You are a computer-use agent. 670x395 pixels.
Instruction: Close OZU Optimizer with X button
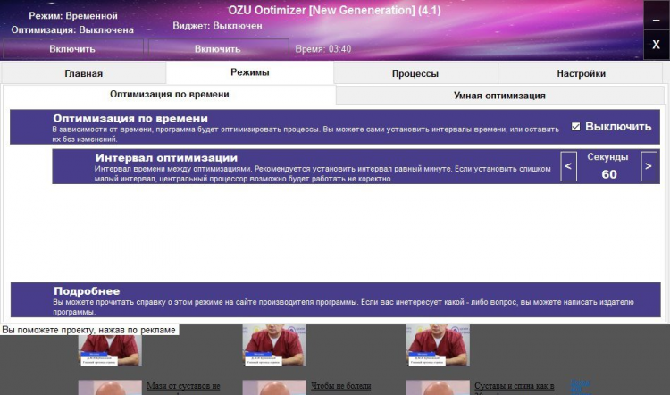pos(657,45)
